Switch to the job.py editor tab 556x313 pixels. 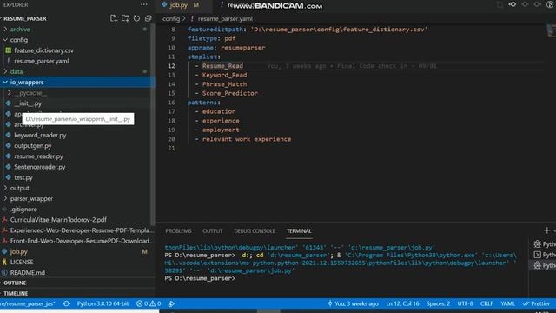(x=179, y=5)
